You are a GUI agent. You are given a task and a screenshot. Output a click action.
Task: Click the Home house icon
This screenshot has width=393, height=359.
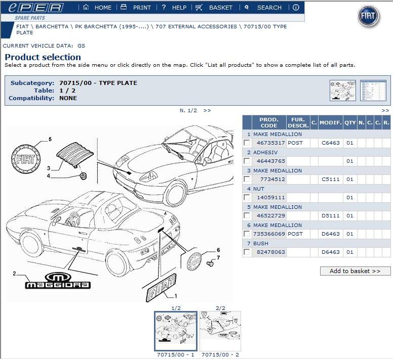86,7
